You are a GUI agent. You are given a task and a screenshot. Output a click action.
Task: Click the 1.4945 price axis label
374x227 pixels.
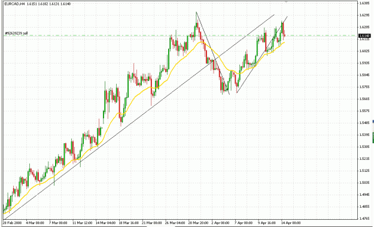(x=364, y=195)
